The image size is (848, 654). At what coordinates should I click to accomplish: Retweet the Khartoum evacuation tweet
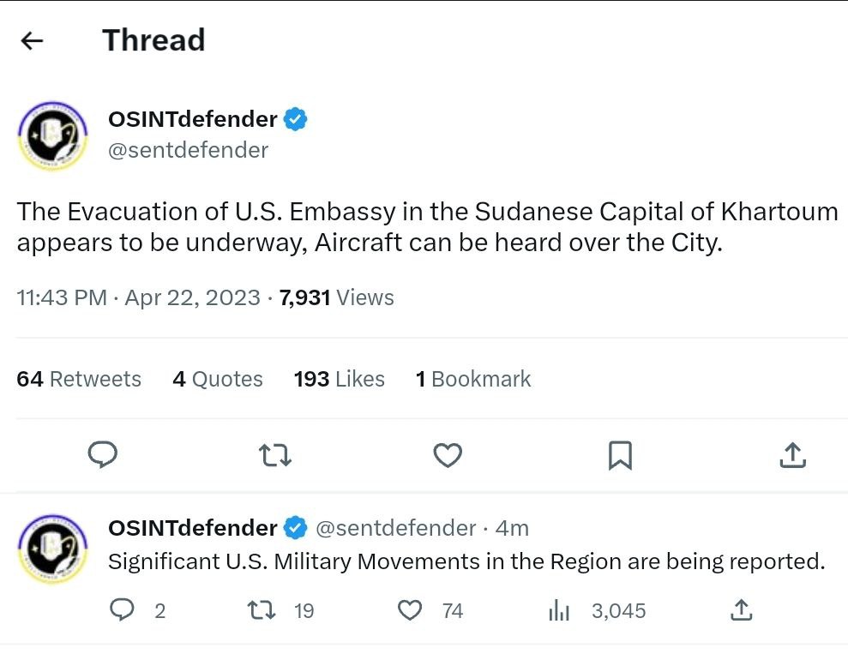tap(275, 455)
